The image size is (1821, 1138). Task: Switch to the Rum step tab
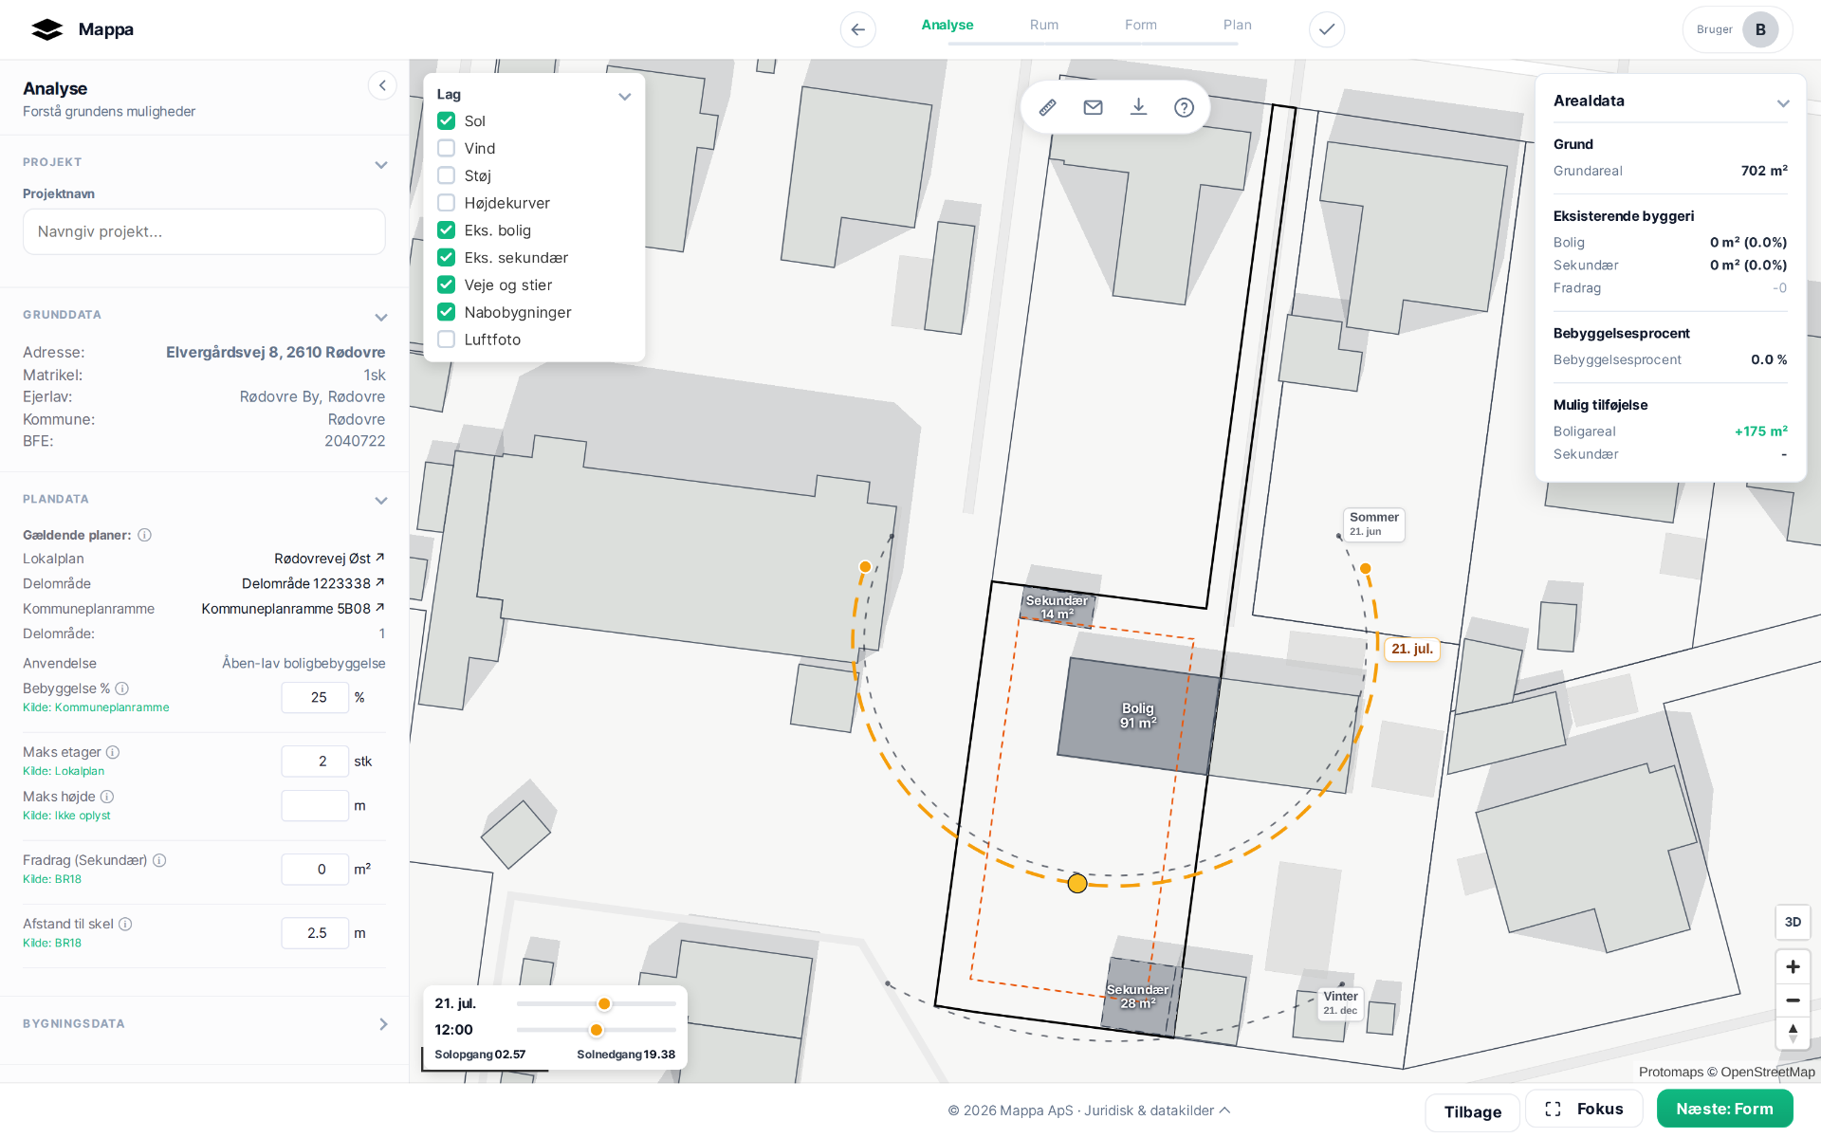[x=1044, y=26]
